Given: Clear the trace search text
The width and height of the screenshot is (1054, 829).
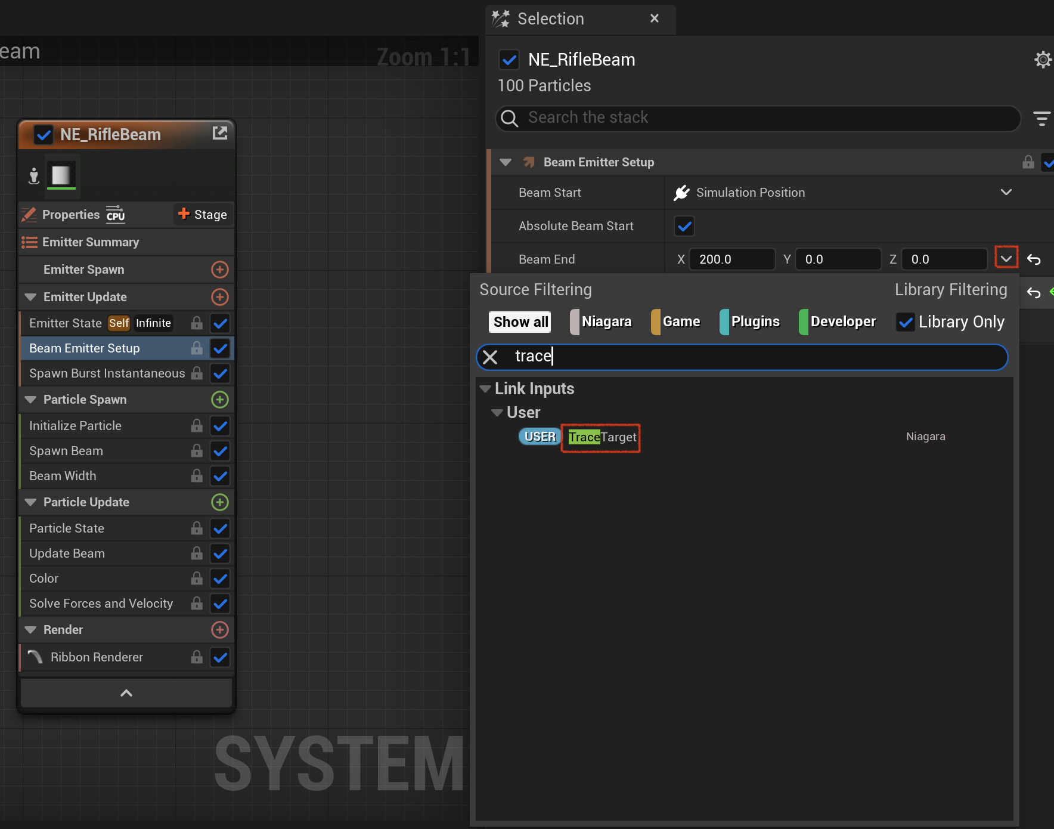Looking at the screenshot, I should (x=490, y=357).
